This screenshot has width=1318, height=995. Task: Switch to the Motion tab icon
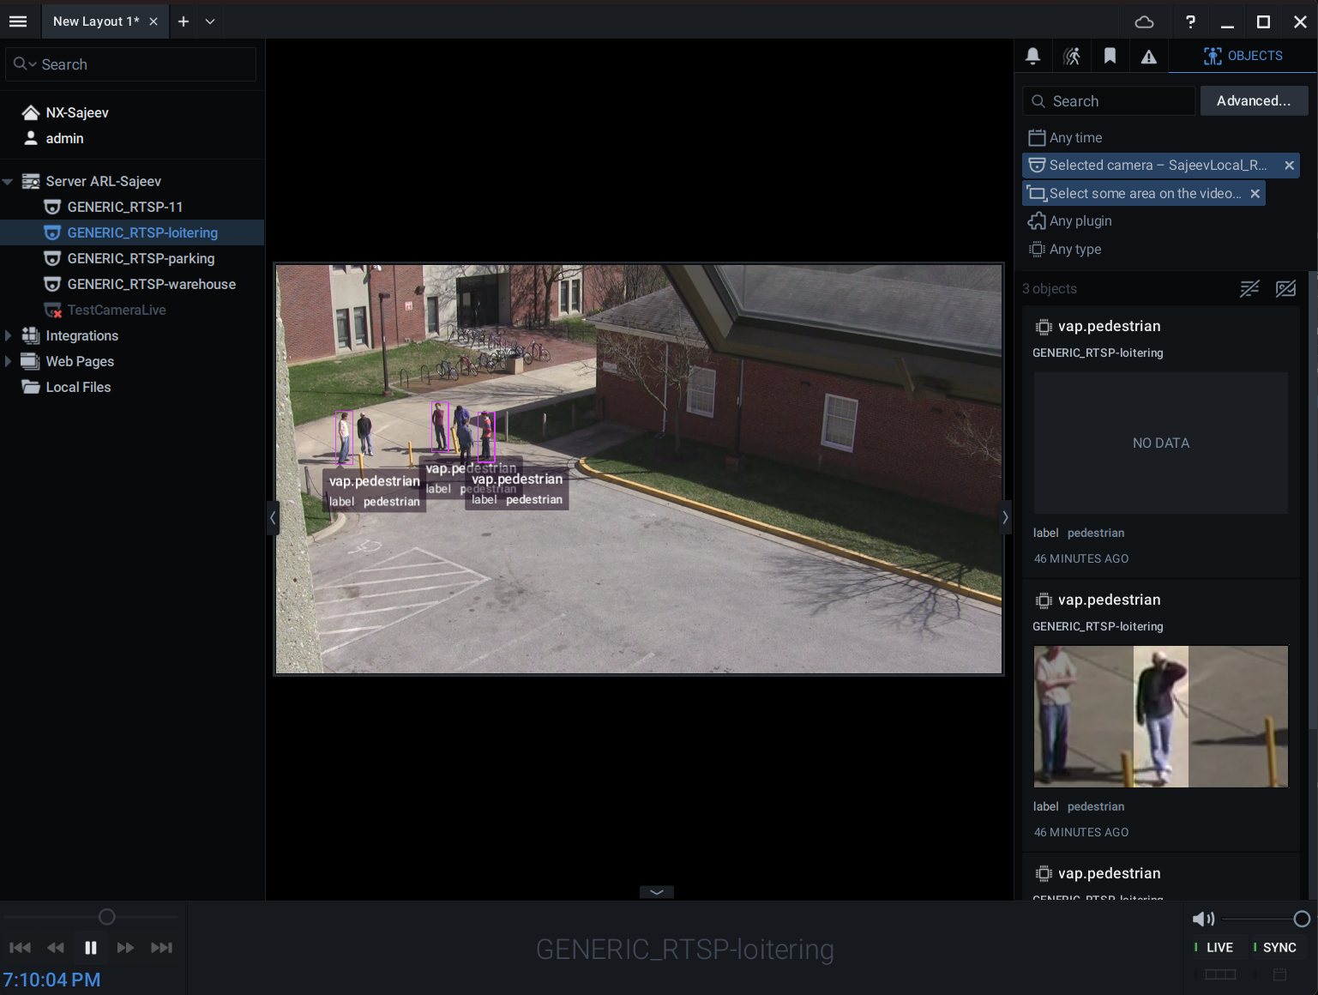pos(1072,57)
